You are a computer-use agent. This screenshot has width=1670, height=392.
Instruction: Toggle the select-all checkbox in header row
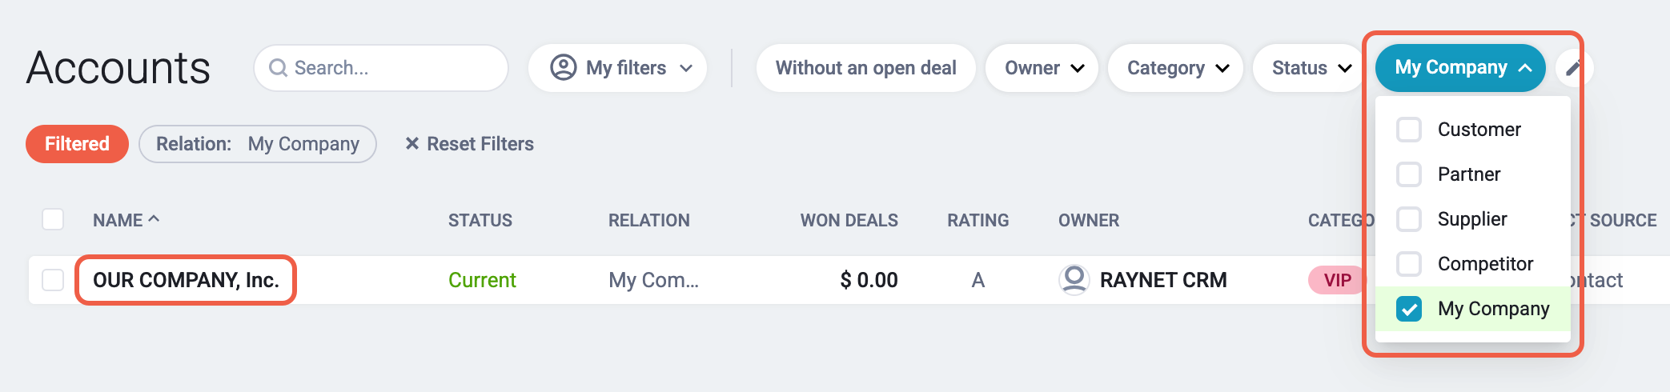click(53, 219)
